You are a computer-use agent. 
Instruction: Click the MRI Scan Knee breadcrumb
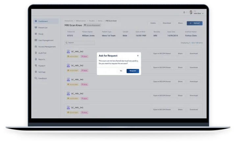(x=111, y=21)
